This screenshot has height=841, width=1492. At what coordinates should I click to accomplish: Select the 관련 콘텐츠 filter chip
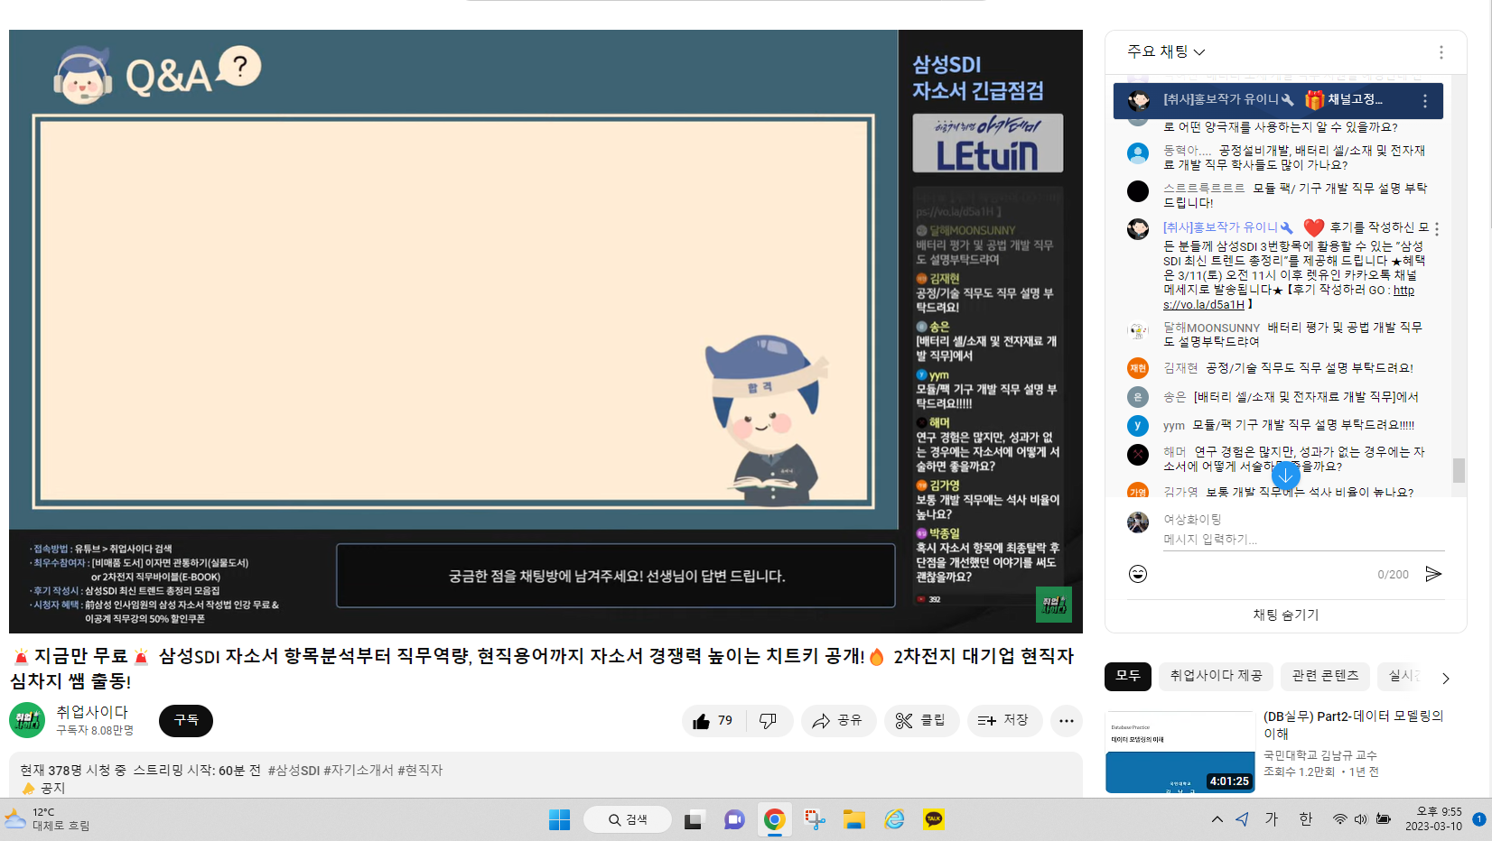pos(1325,676)
